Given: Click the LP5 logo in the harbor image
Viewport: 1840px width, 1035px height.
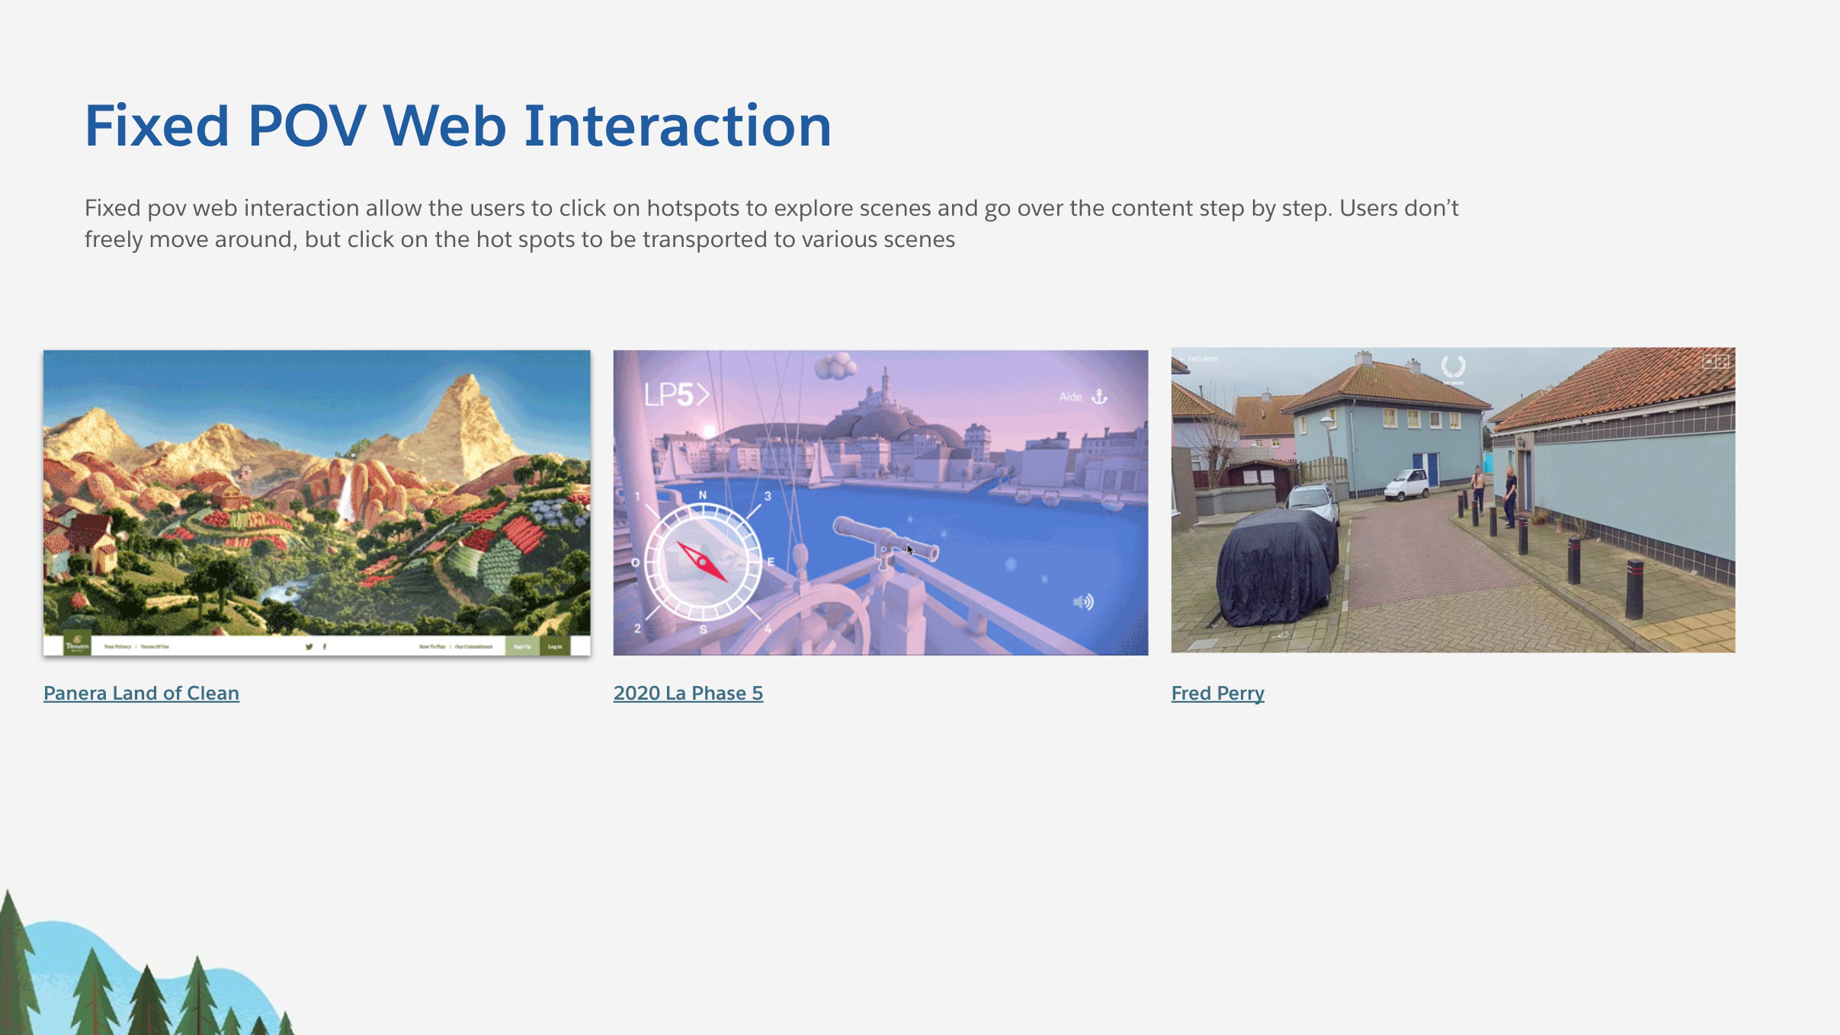Looking at the screenshot, I should coord(676,394).
